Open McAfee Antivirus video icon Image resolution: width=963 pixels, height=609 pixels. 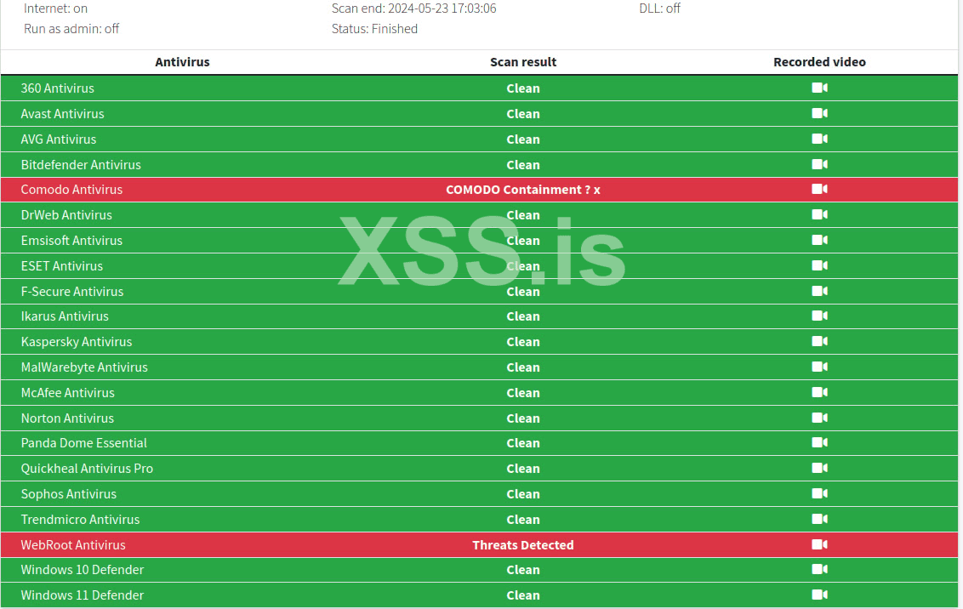tap(819, 391)
